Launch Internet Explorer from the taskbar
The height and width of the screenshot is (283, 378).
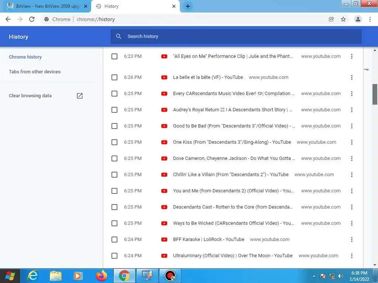(x=33, y=276)
